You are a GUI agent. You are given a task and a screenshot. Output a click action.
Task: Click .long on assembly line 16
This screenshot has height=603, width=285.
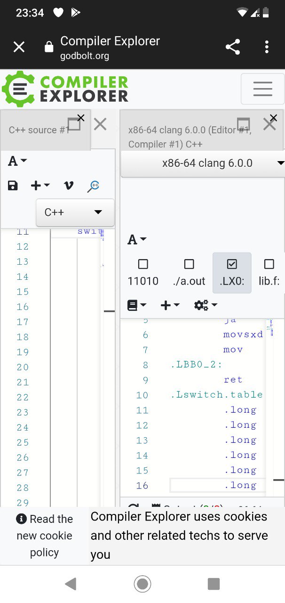[240, 485]
